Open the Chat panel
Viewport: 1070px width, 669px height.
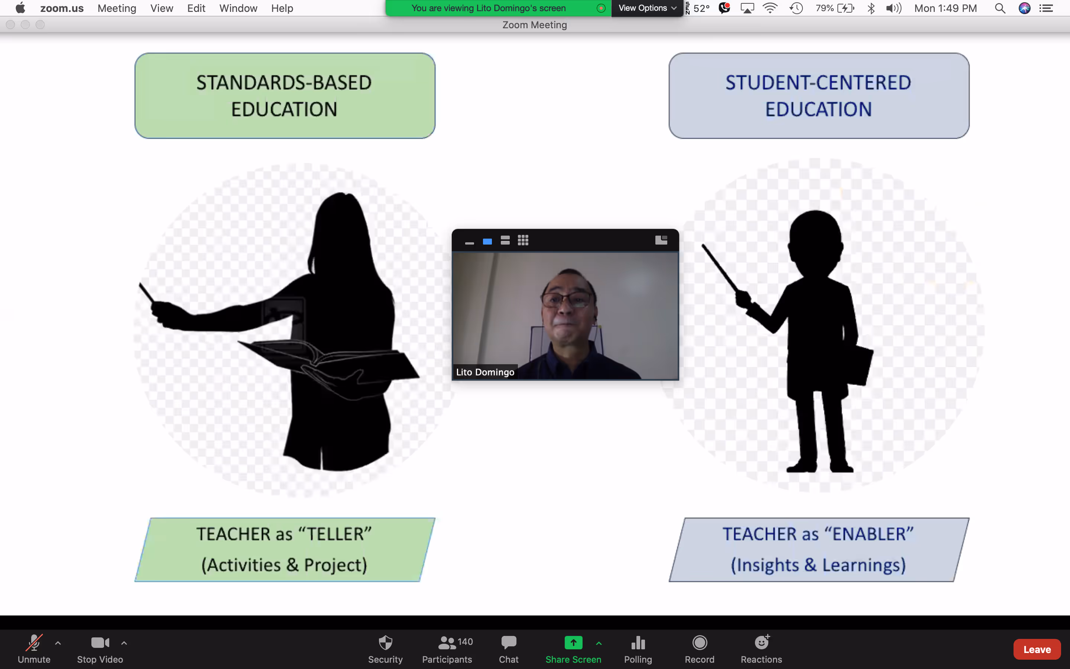point(509,649)
